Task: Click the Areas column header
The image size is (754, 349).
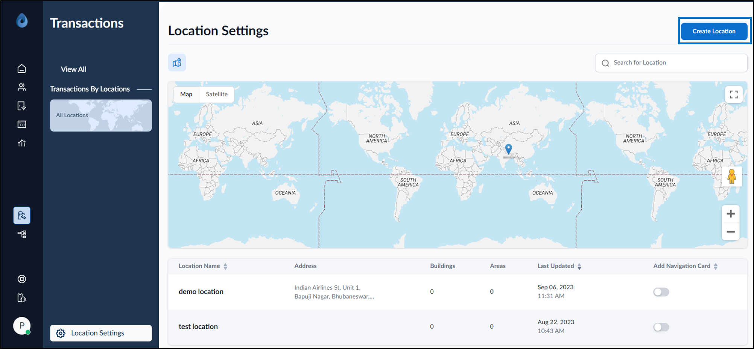Action: pyautogui.click(x=497, y=266)
